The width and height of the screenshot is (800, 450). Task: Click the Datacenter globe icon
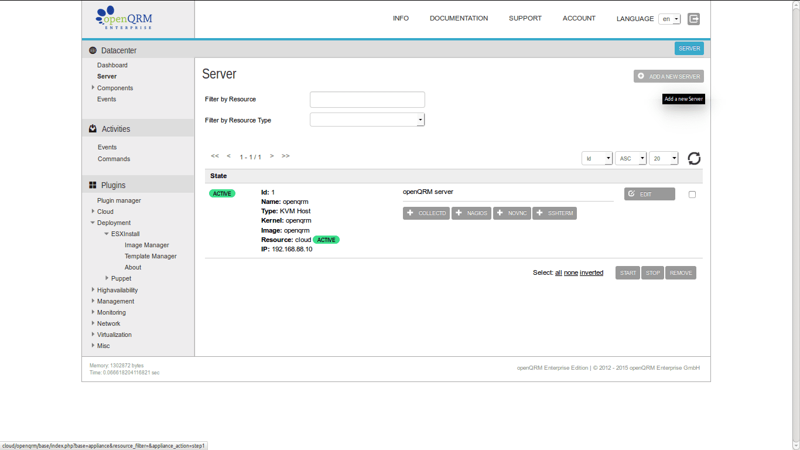(x=93, y=50)
